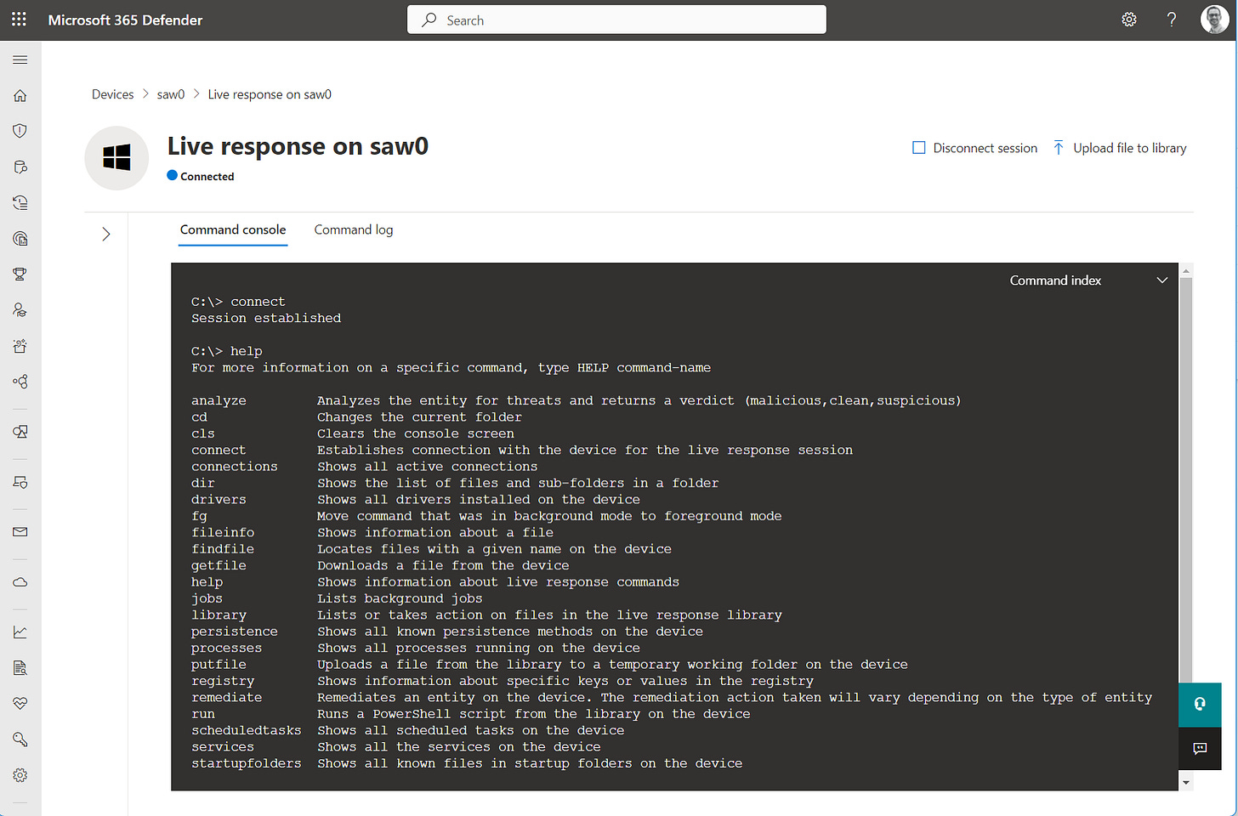Click the console scrollbar down arrow
Screen dimensions: 1238x816
[1186, 782]
